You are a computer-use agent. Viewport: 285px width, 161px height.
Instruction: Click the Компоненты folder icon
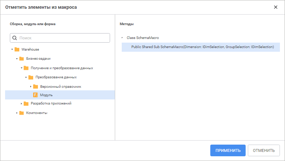coord(22,113)
